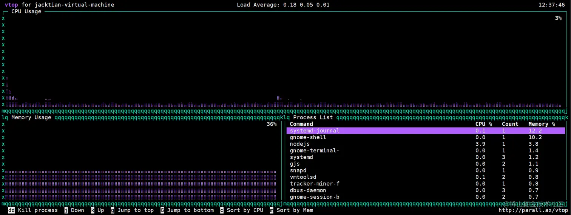Image resolution: width=571 pixels, height=215 pixels.
Task: Select the dbus-daemon process row
Action: (x=426, y=190)
